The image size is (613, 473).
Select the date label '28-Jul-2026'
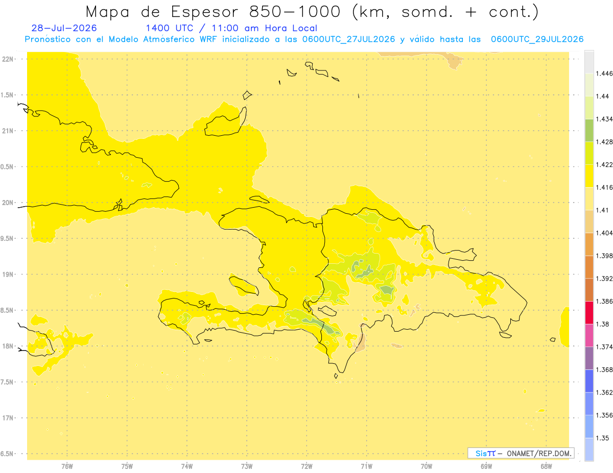coord(64,28)
